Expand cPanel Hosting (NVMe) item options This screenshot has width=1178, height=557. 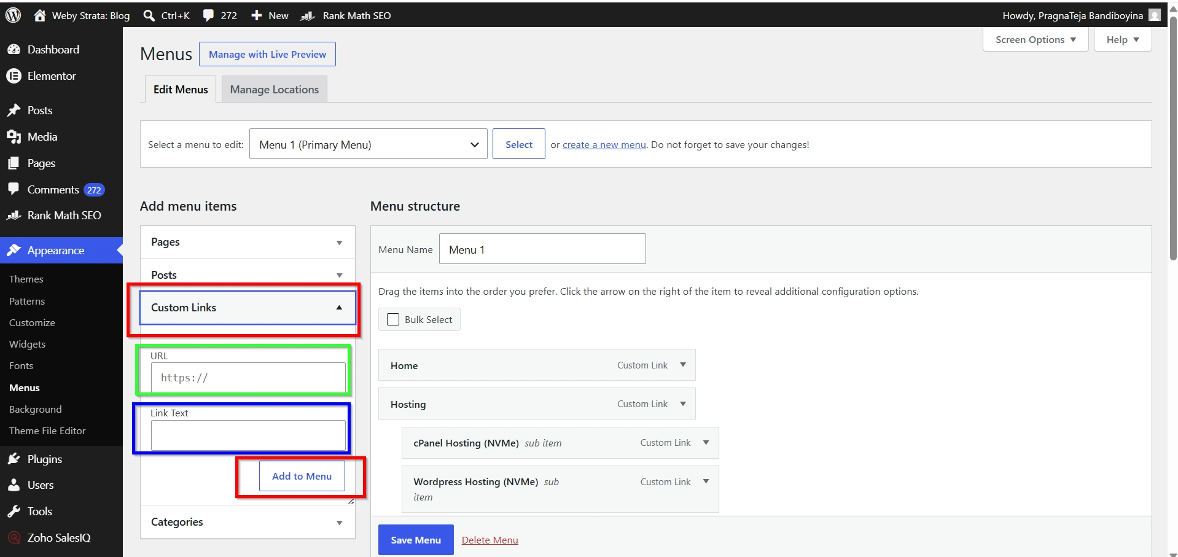coord(706,442)
